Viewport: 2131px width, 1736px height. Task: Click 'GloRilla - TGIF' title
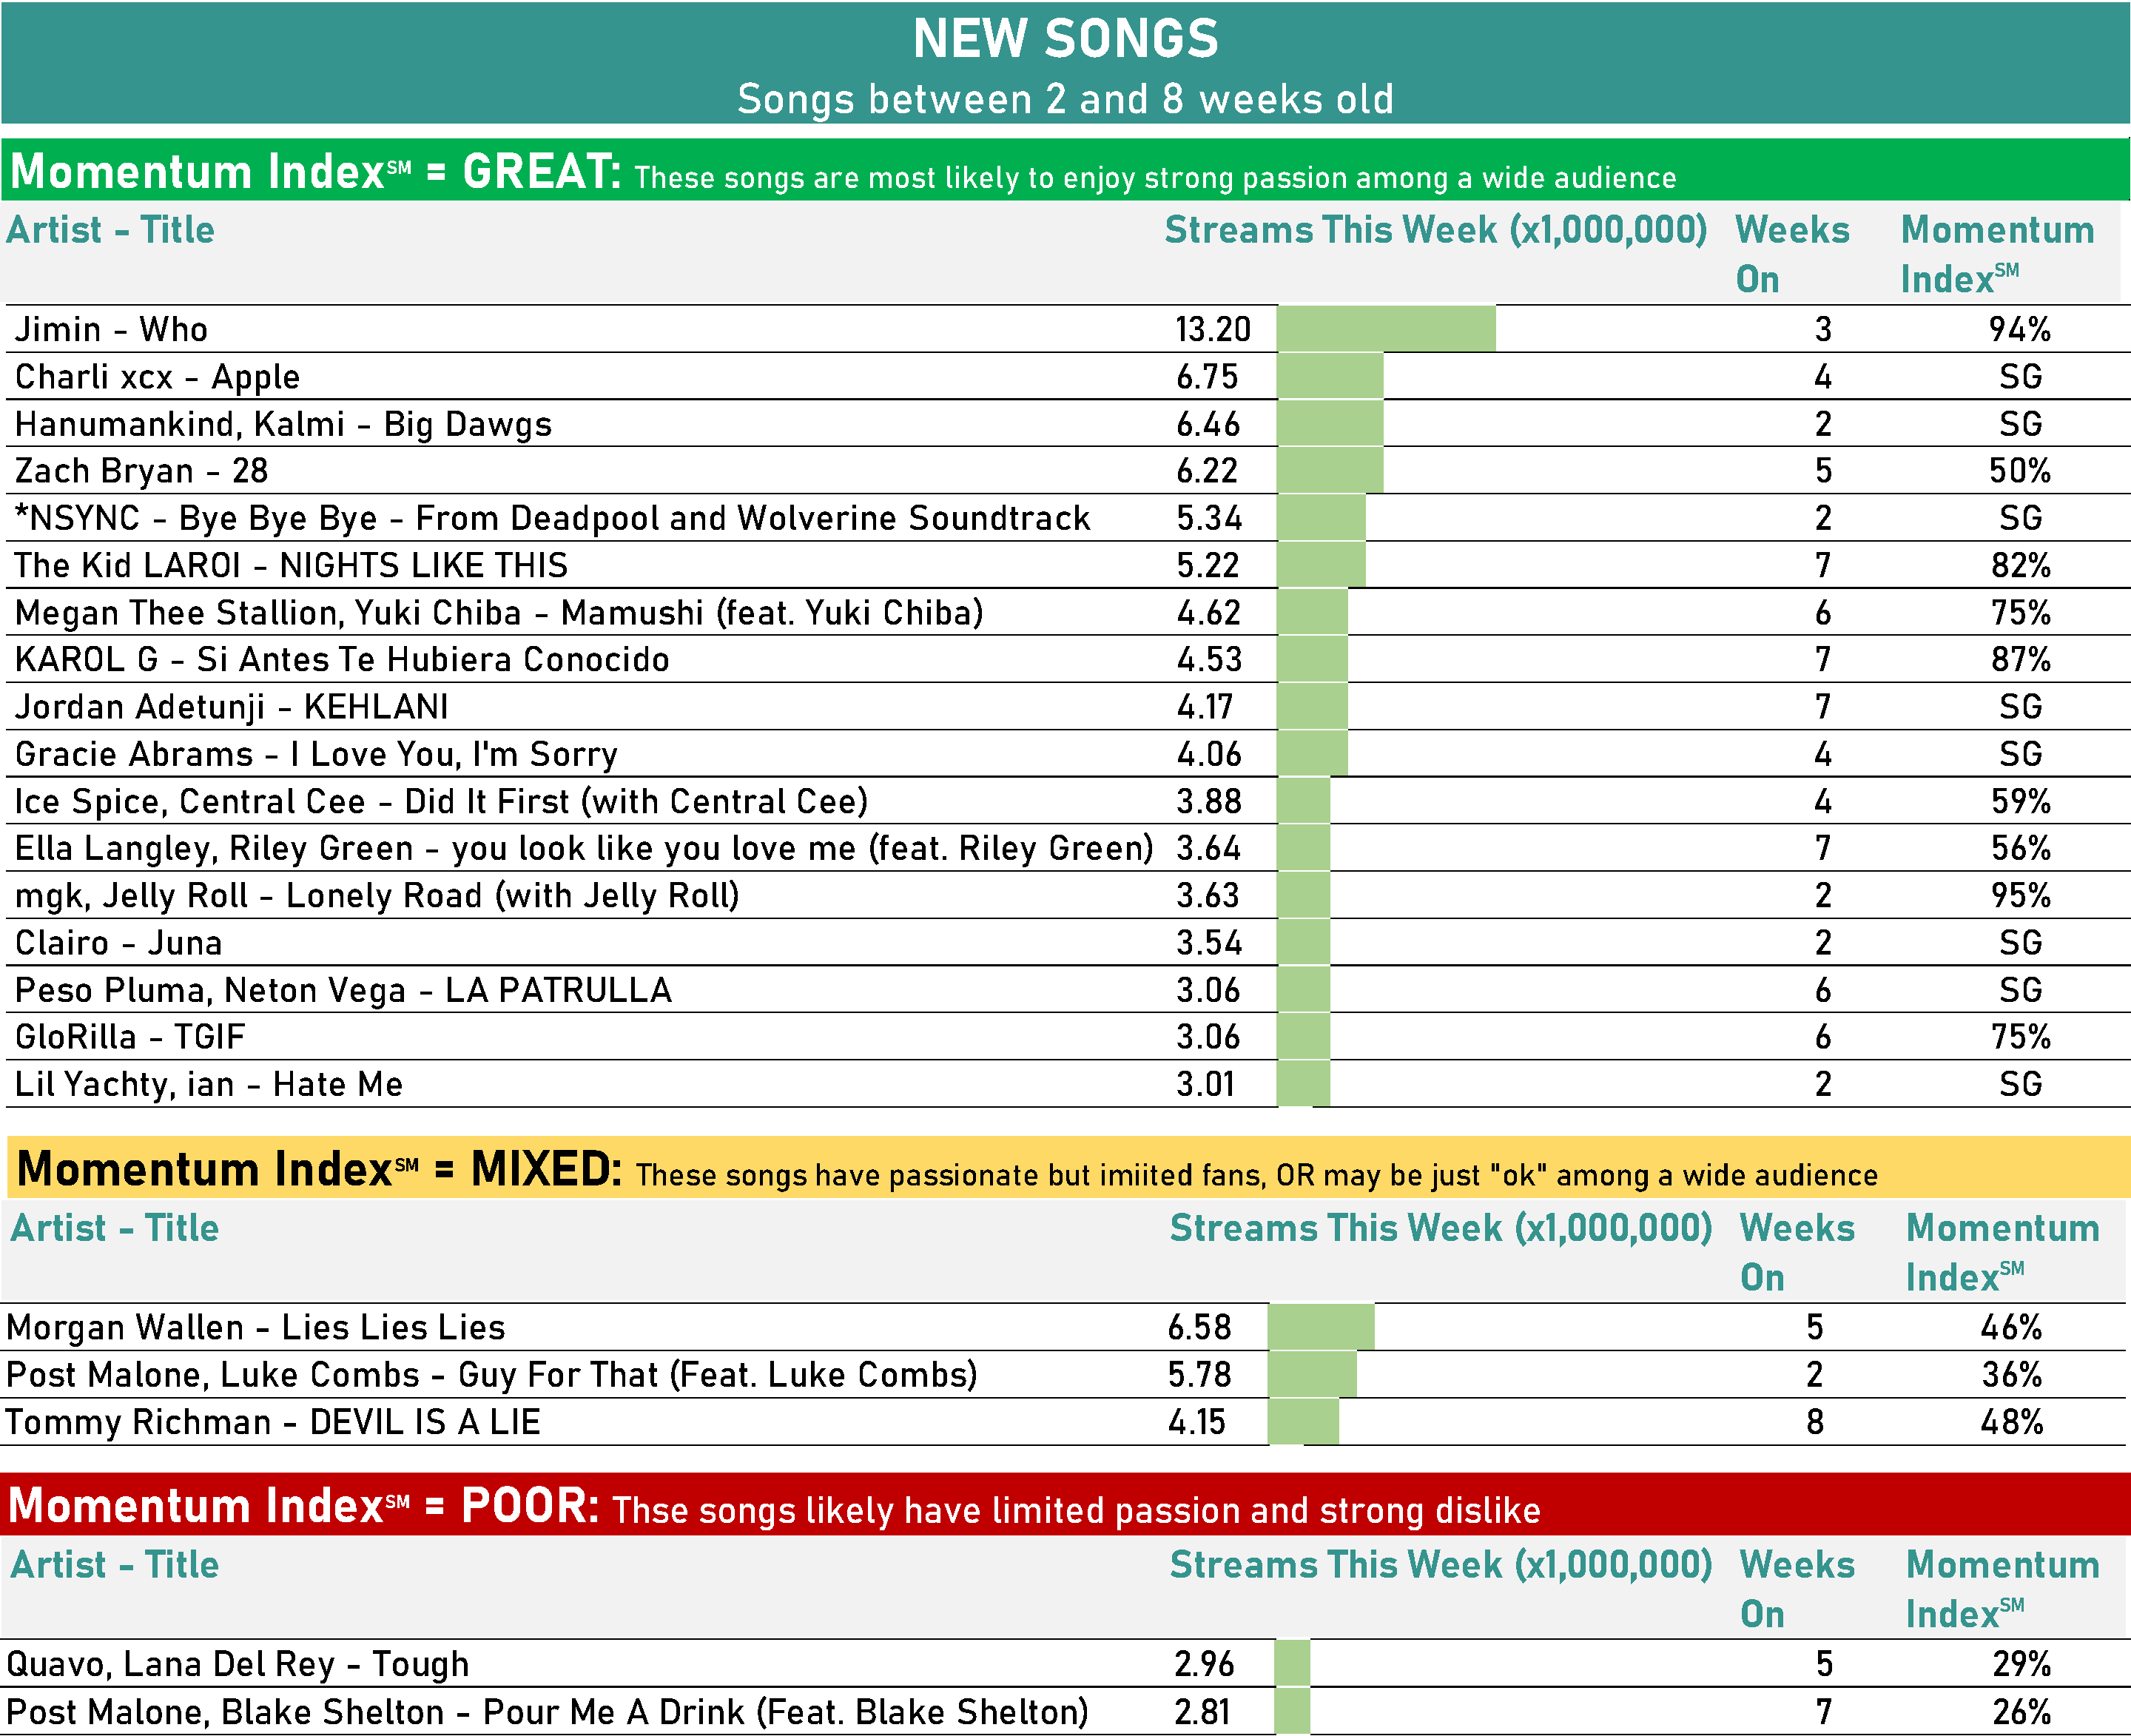[x=130, y=1037]
